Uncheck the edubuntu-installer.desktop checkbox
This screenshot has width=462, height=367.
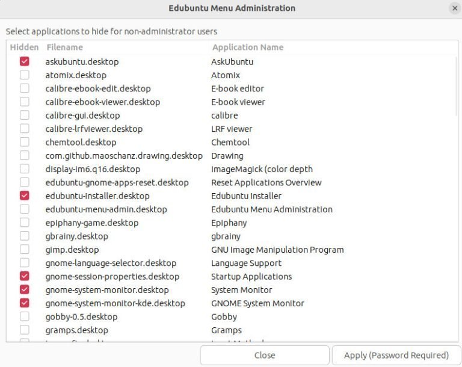[x=25, y=196]
